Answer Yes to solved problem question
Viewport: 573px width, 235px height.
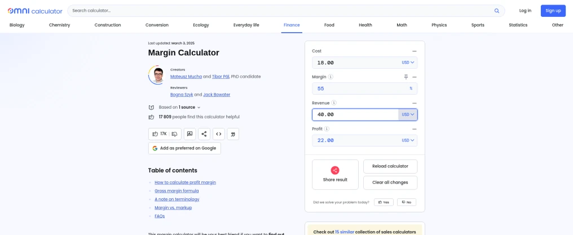click(x=384, y=202)
